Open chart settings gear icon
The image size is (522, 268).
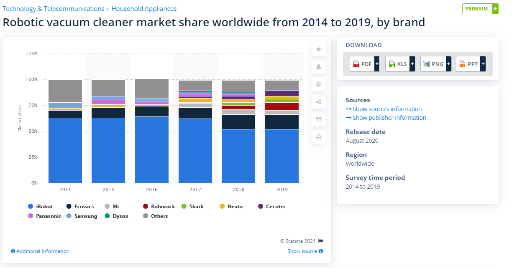(318, 84)
